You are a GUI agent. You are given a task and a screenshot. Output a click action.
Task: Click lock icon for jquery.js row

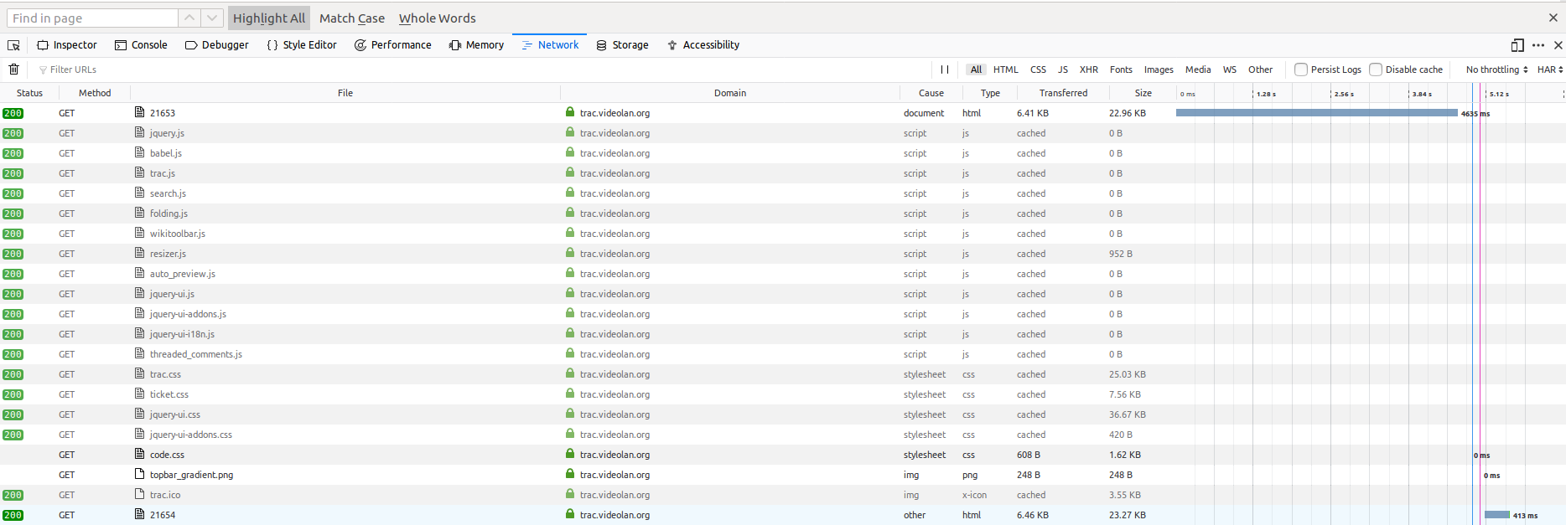(570, 132)
